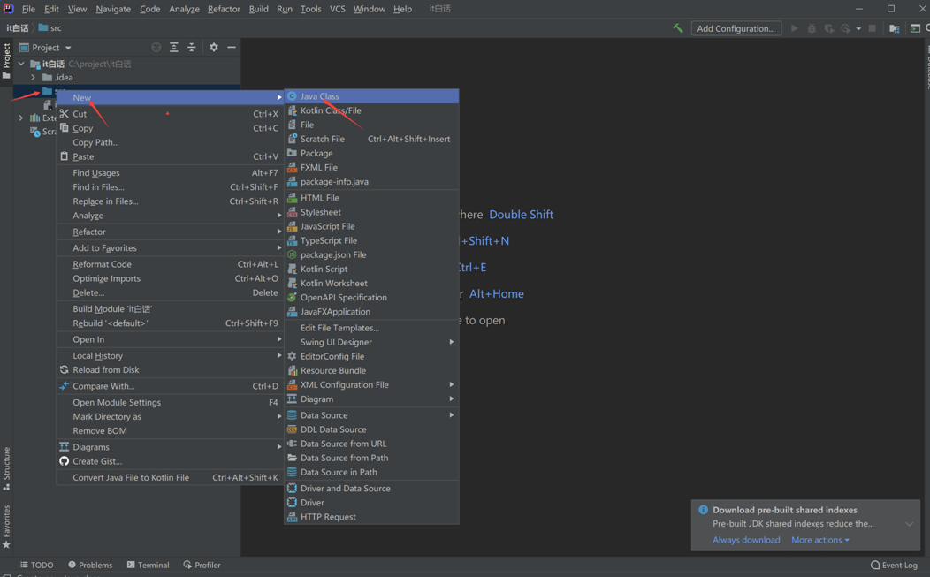Choose Data Source from Path

pos(372,458)
